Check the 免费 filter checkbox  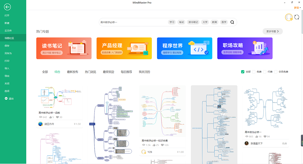point(254,72)
